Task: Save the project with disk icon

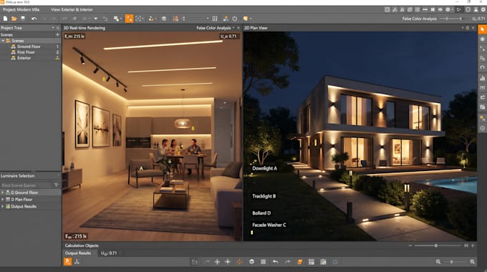Action: (x=23, y=19)
